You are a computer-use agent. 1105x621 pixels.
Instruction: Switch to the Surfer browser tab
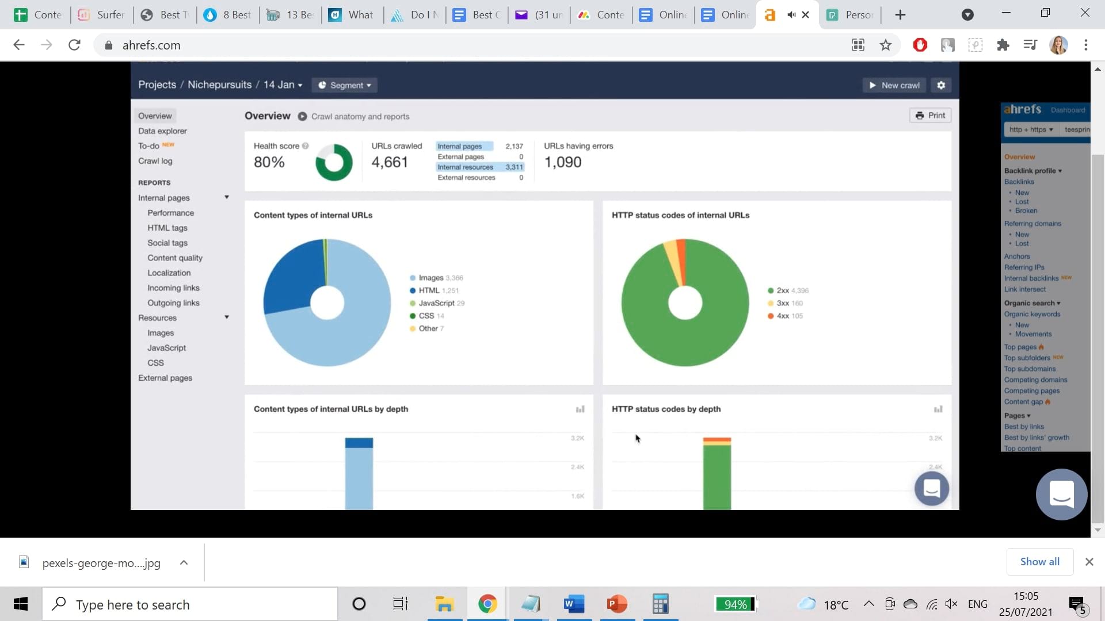[x=102, y=15]
